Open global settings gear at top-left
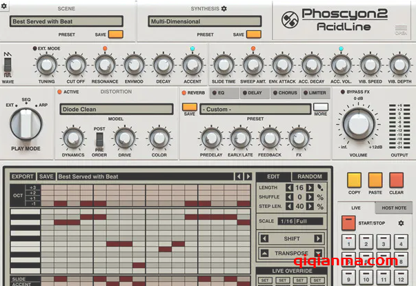416x286 pixels. click(x=4, y=6)
